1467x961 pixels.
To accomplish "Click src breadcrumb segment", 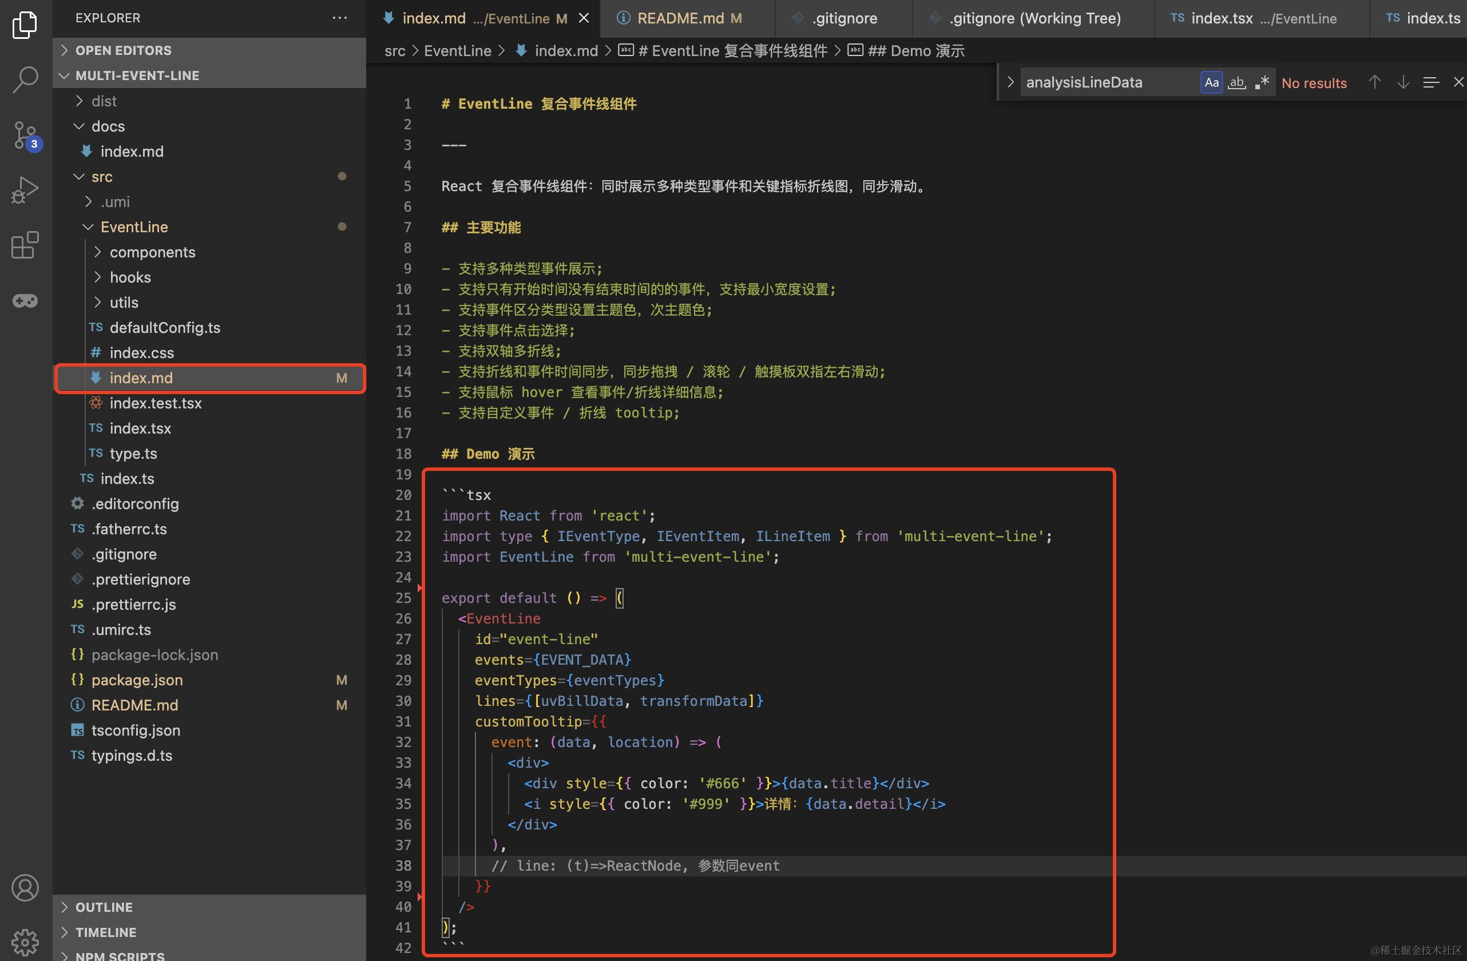I will coord(394,51).
